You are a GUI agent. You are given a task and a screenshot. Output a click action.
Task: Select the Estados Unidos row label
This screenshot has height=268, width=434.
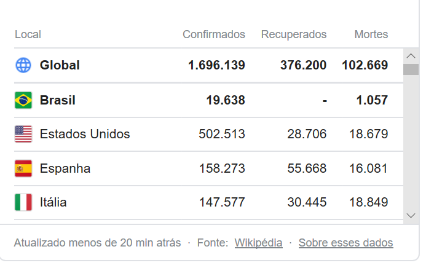tap(85, 134)
